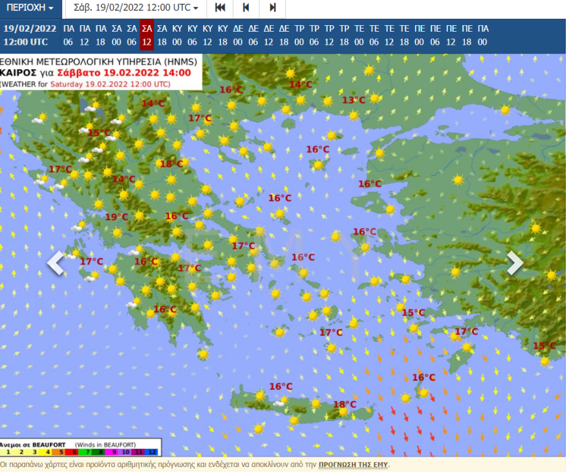Select the ΚΥ 12 forecast time
The height and width of the screenshot is (474, 569).
point(208,35)
